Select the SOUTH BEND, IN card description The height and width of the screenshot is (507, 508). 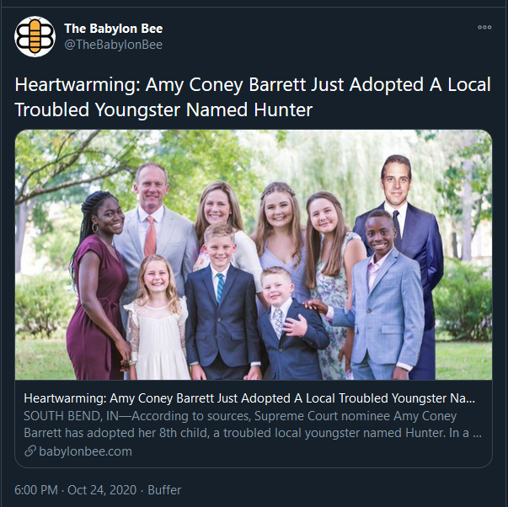[x=253, y=424]
